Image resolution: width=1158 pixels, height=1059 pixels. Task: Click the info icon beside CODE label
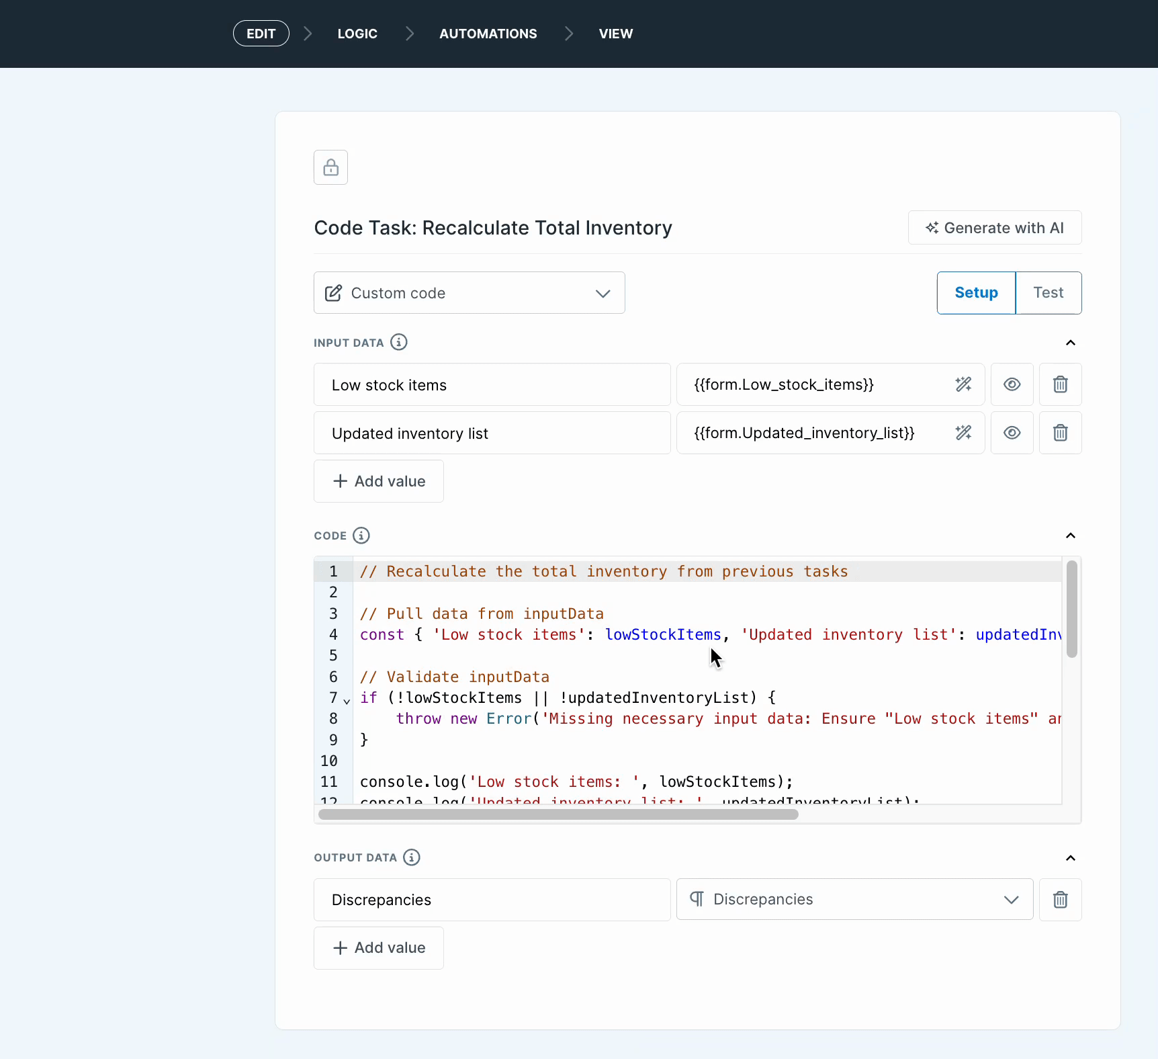tap(361, 536)
